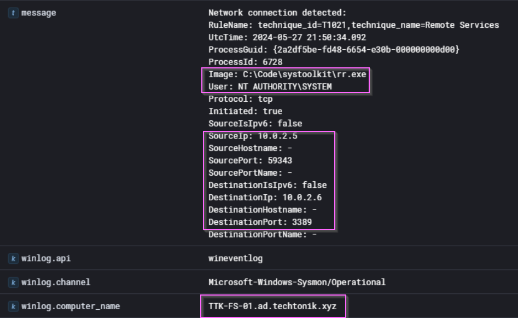Select the winlog.channel field name
The width and height of the screenshot is (518, 318).
click(x=56, y=282)
